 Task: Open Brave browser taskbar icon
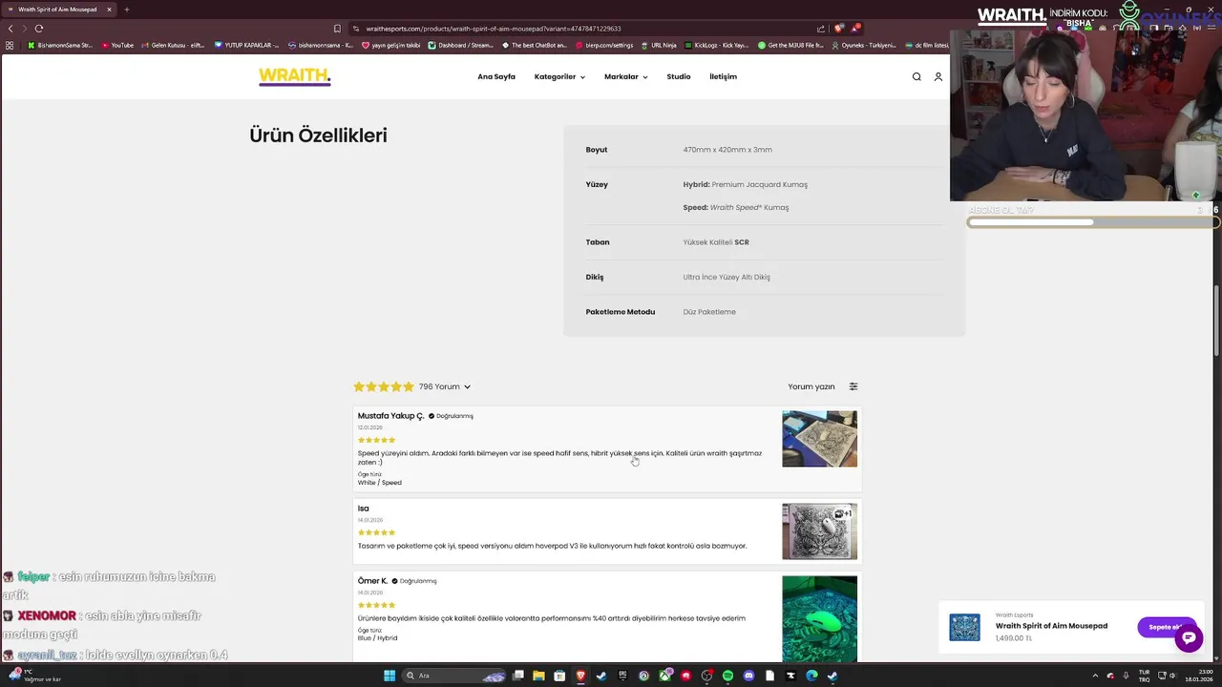pos(580,676)
